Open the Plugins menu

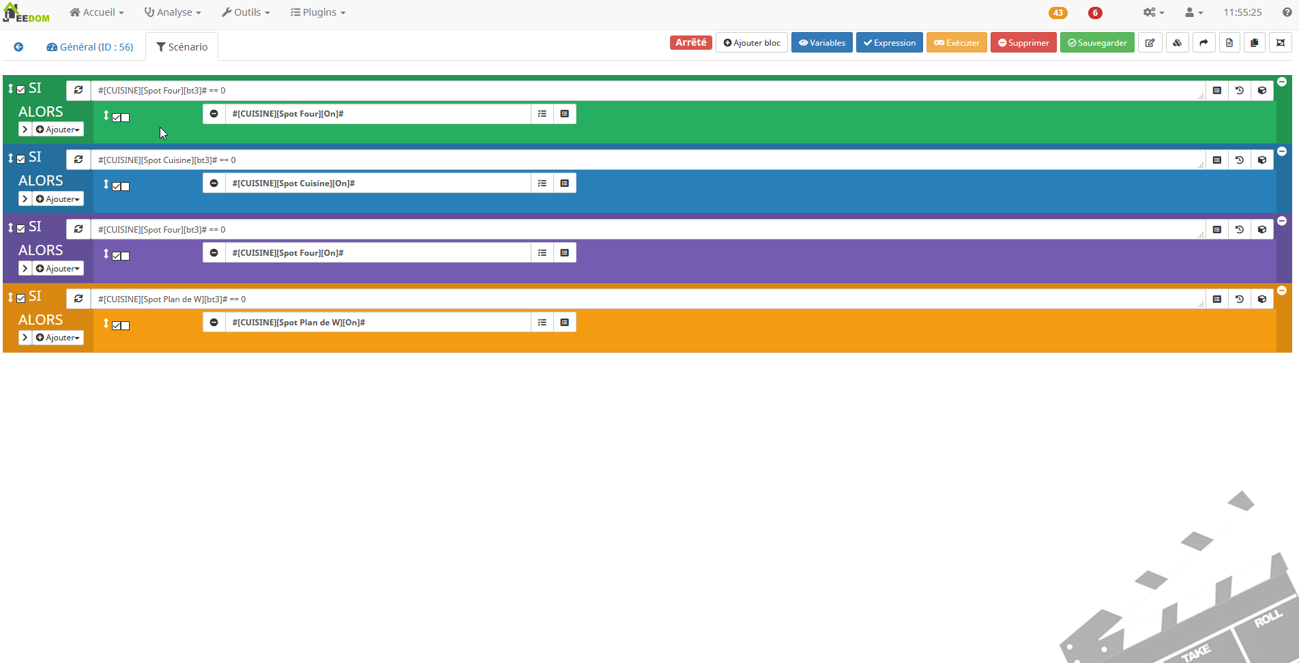click(x=318, y=12)
